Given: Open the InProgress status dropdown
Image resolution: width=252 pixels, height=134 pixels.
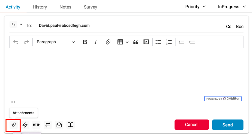Looking at the screenshot, I should pyautogui.click(x=232, y=7).
